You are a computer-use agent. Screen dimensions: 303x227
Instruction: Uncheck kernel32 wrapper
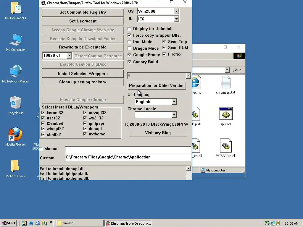[x=43, y=113]
